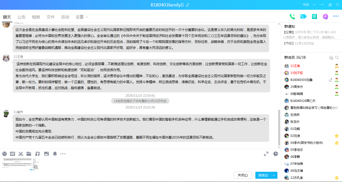
Task: Click the chat message scrollbar
Action: 279,127
